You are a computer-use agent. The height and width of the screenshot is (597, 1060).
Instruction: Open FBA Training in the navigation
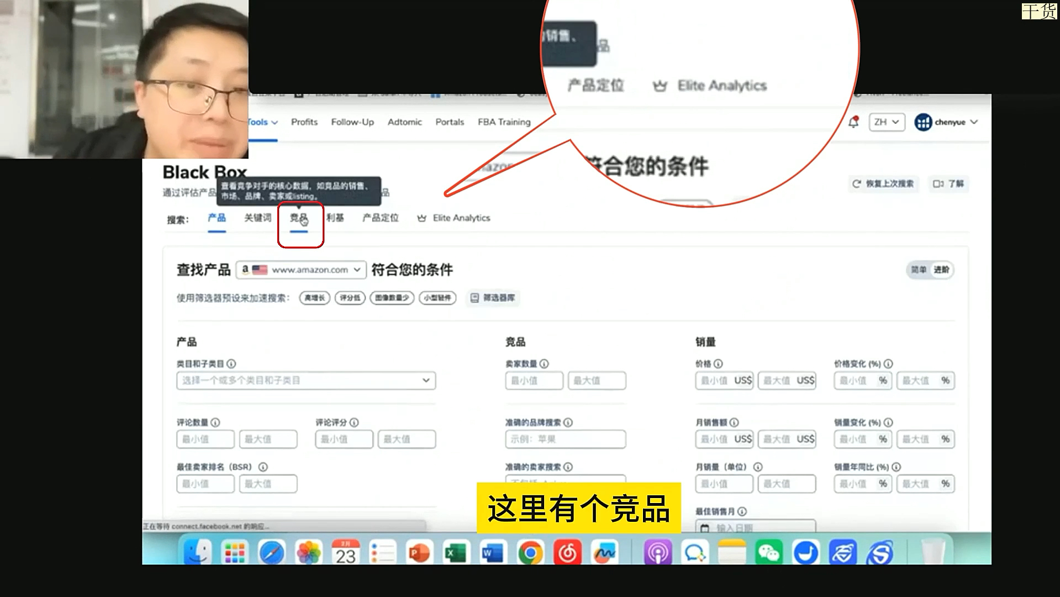(504, 122)
